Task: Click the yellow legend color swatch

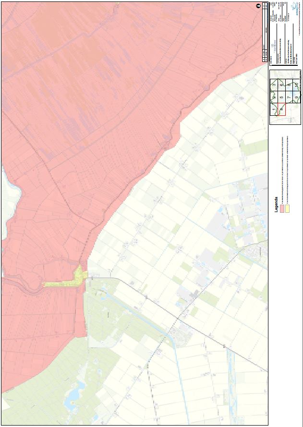Action: click(288, 209)
